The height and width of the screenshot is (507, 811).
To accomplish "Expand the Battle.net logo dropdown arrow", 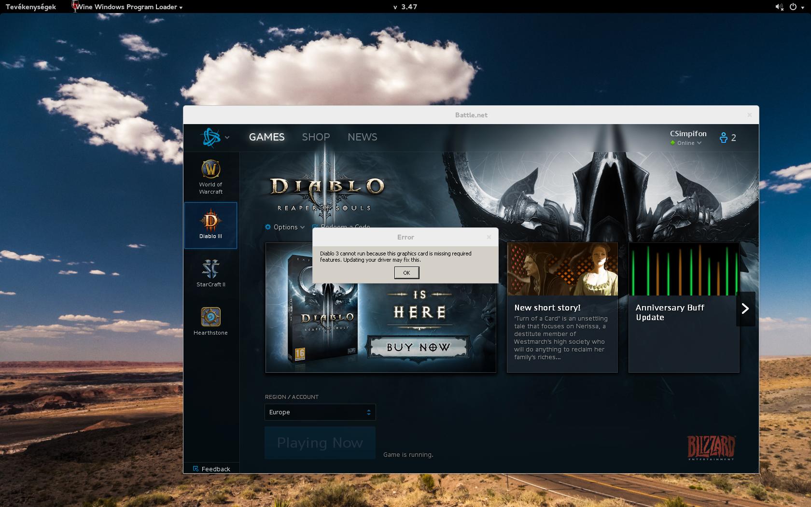I will pos(227,138).
